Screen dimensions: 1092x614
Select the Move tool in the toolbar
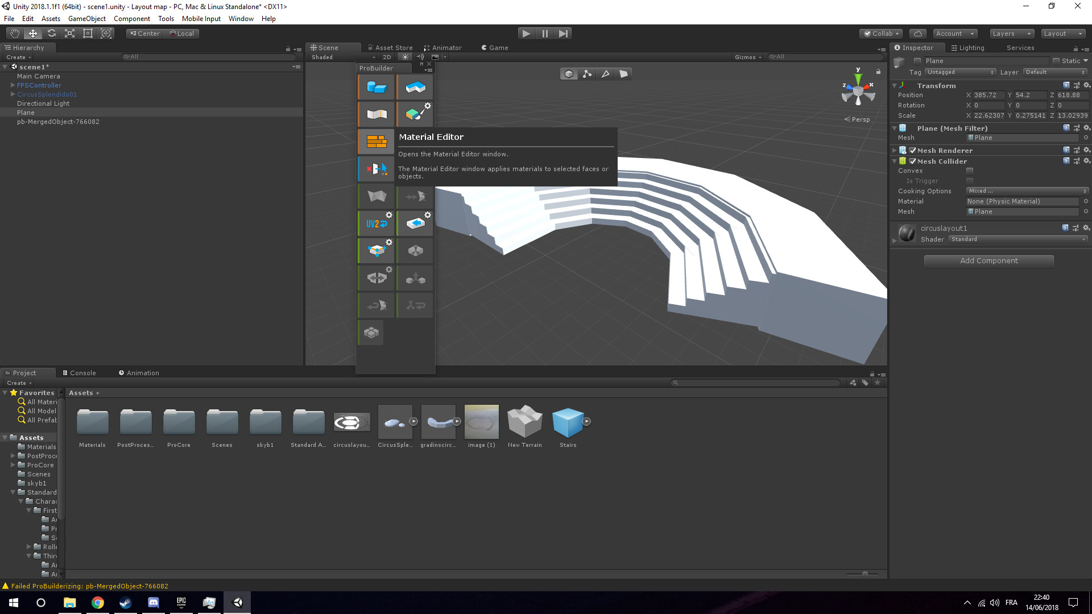[x=32, y=33]
